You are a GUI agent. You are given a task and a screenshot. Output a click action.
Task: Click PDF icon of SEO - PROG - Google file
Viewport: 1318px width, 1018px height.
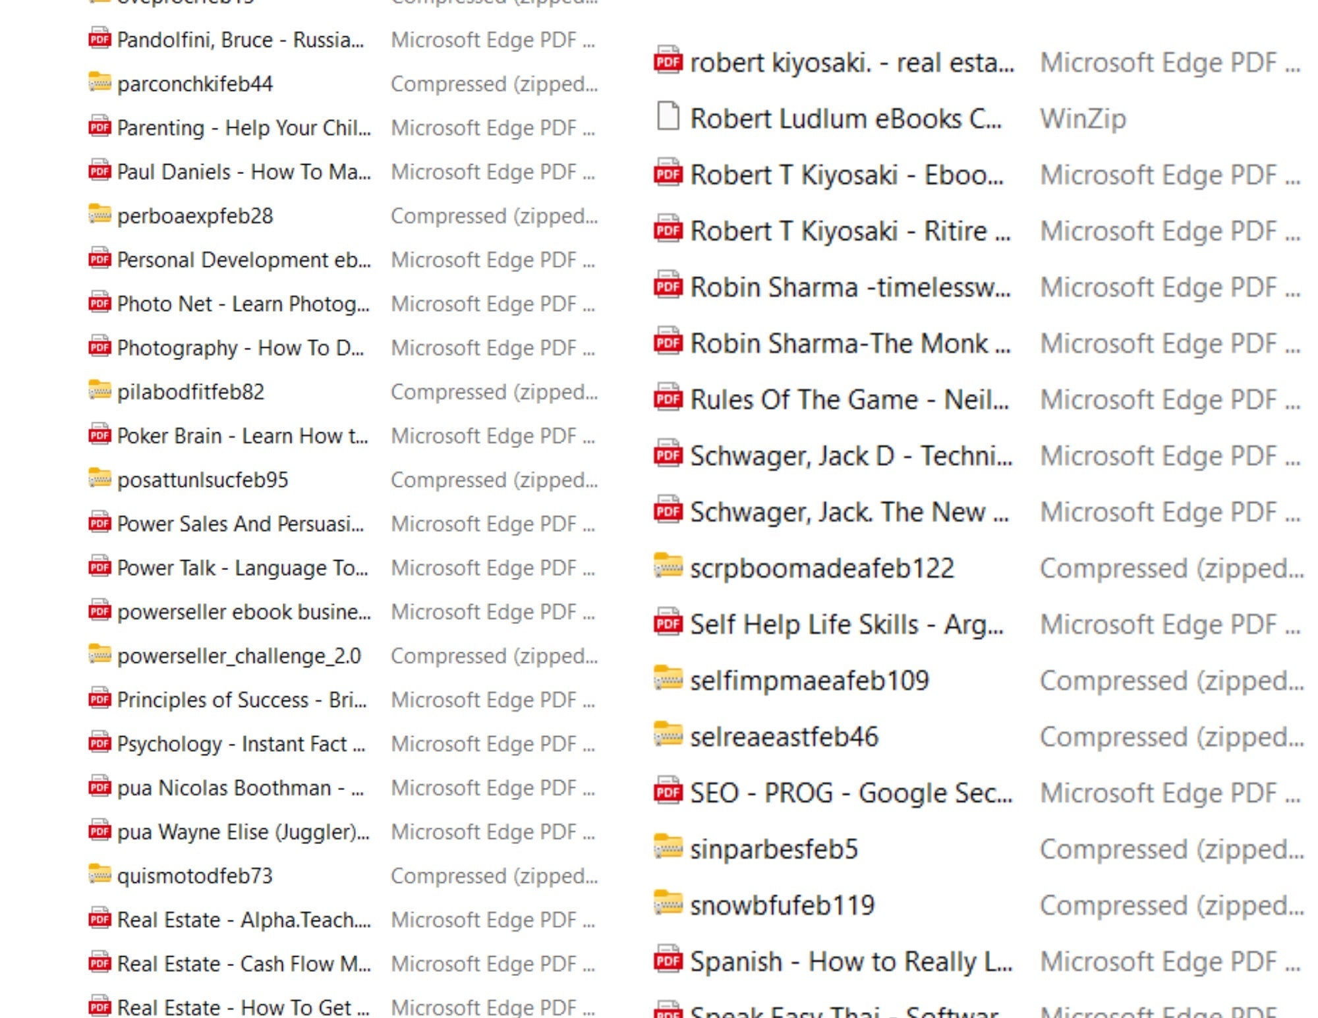click(x=668, y=792)
